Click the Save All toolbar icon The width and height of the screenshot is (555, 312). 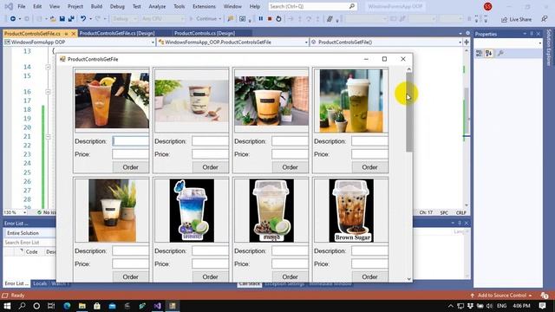(71, 19)
